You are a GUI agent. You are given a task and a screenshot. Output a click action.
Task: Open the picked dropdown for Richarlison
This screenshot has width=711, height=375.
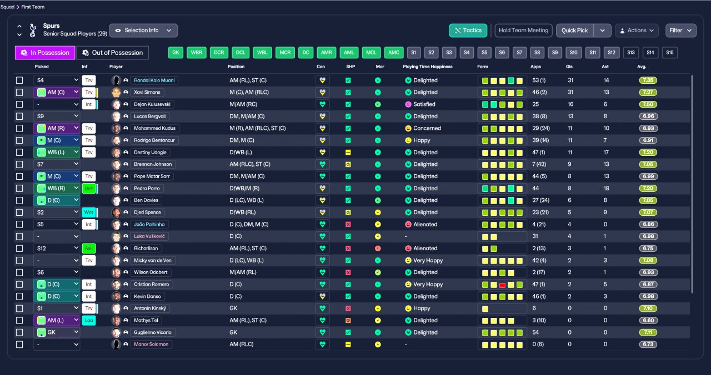coord(57,249)
